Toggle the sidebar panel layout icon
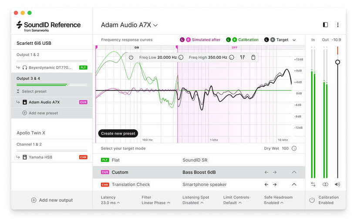357x224 pixels. 325,25
